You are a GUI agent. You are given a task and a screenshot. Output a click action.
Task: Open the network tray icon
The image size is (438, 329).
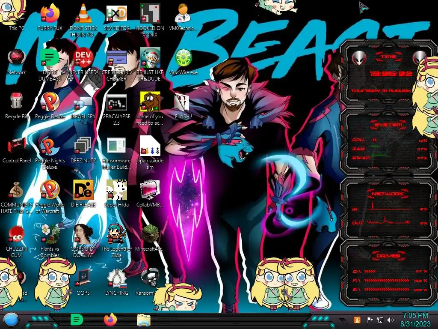click(380, 320)
